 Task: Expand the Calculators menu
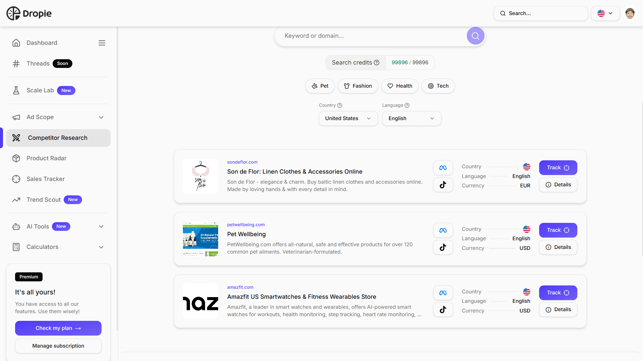point(101,247)
